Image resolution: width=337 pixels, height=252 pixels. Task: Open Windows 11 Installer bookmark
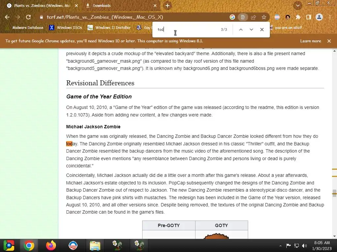tap(109, 28)
